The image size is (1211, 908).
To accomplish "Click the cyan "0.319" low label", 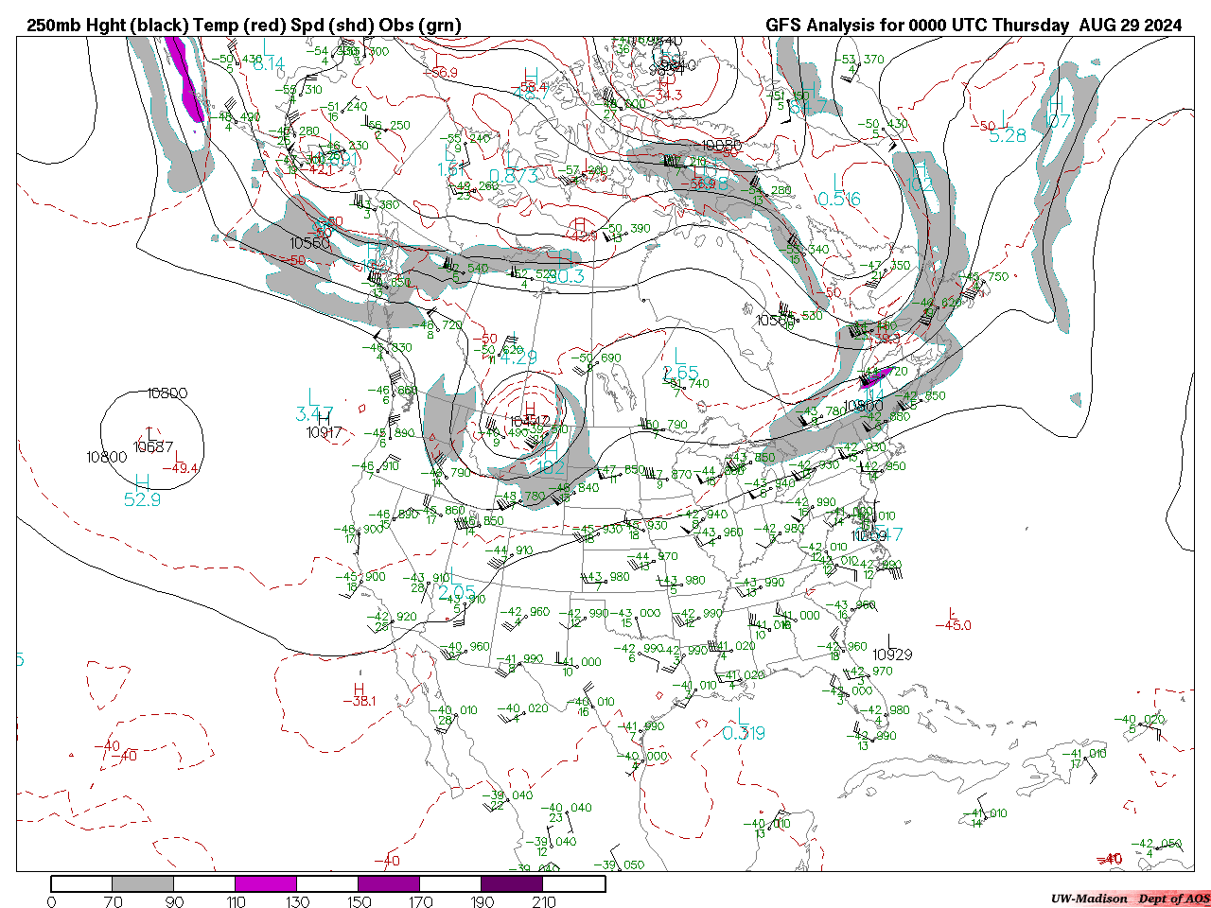I will click(x=744, y=733).
